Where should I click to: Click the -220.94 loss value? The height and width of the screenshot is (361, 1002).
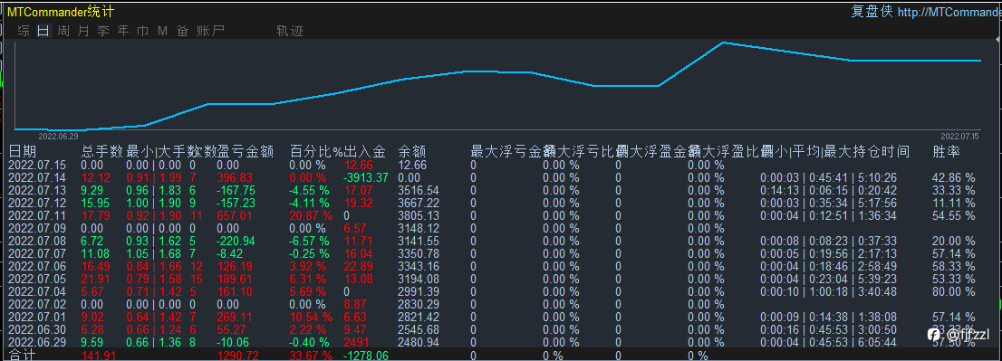pos(236,241)
